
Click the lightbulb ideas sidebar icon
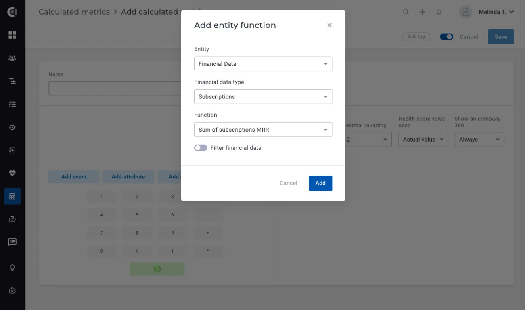click(x=12, y=267)
